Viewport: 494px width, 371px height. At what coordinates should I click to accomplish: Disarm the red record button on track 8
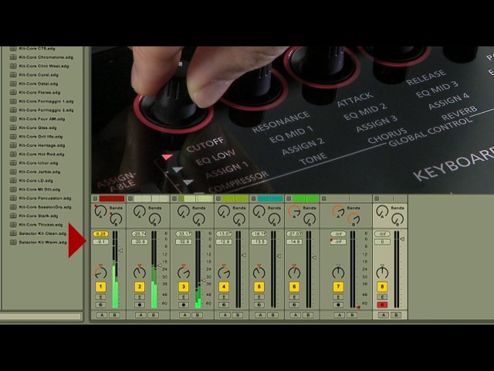click(382, 305)
